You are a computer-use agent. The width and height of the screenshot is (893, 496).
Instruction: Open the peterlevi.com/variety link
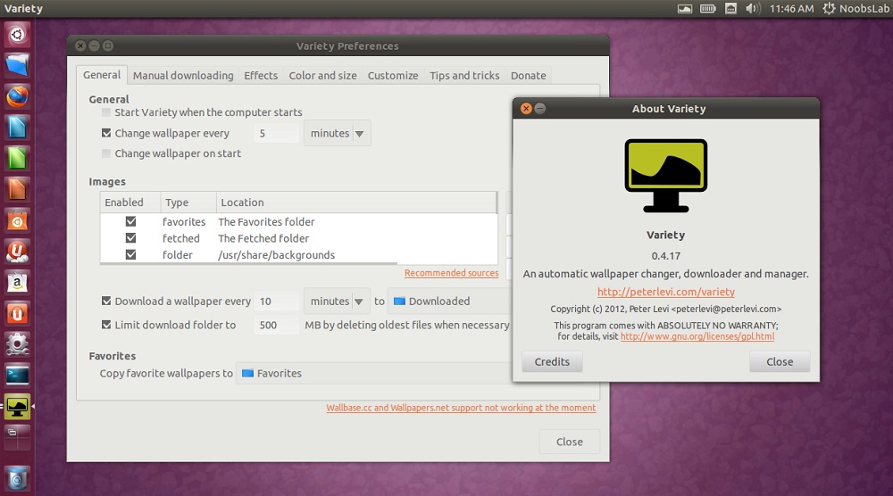666,292
